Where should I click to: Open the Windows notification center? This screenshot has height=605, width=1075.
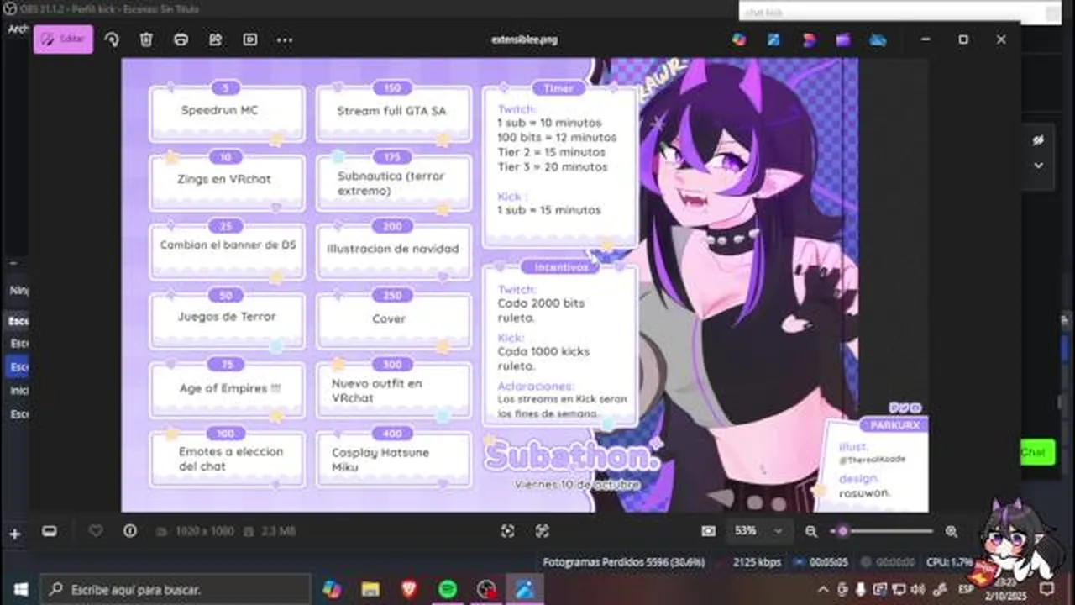(1046, 589)
